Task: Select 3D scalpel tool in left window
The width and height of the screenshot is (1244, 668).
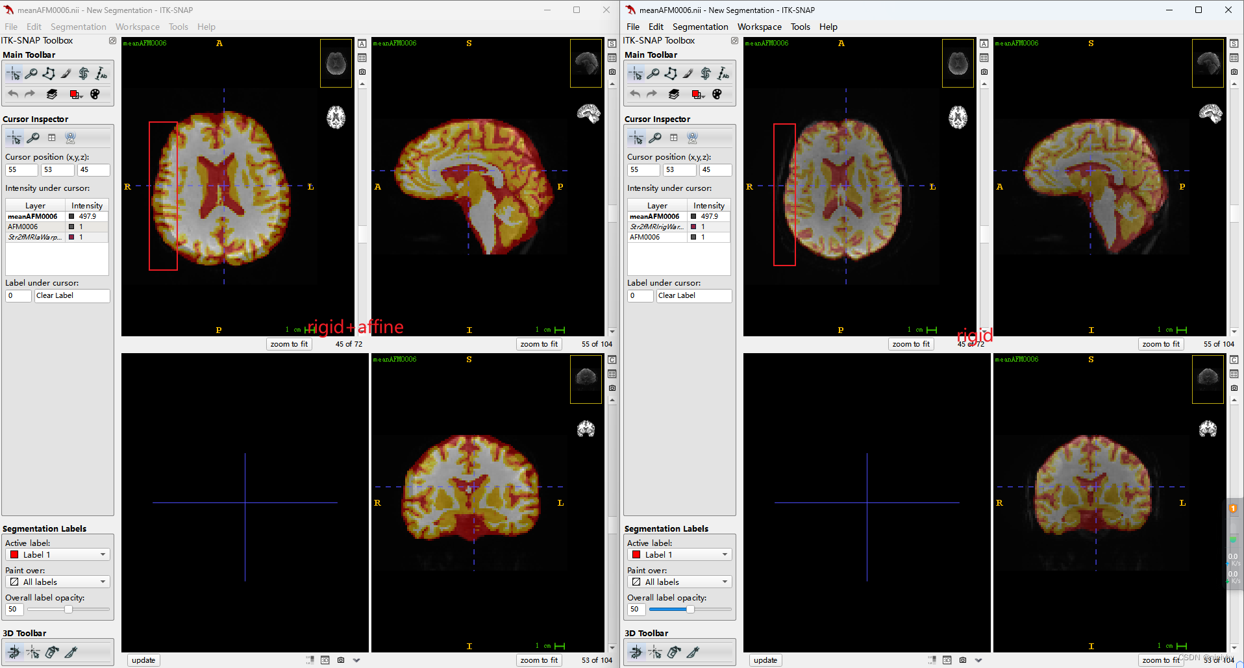Action: point(71,652)
